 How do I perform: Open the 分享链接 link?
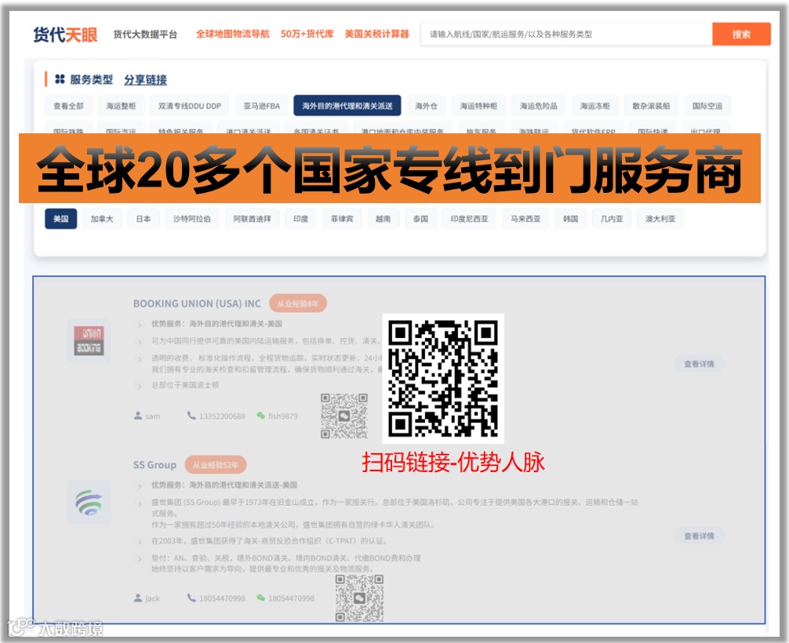click(145, 79)
